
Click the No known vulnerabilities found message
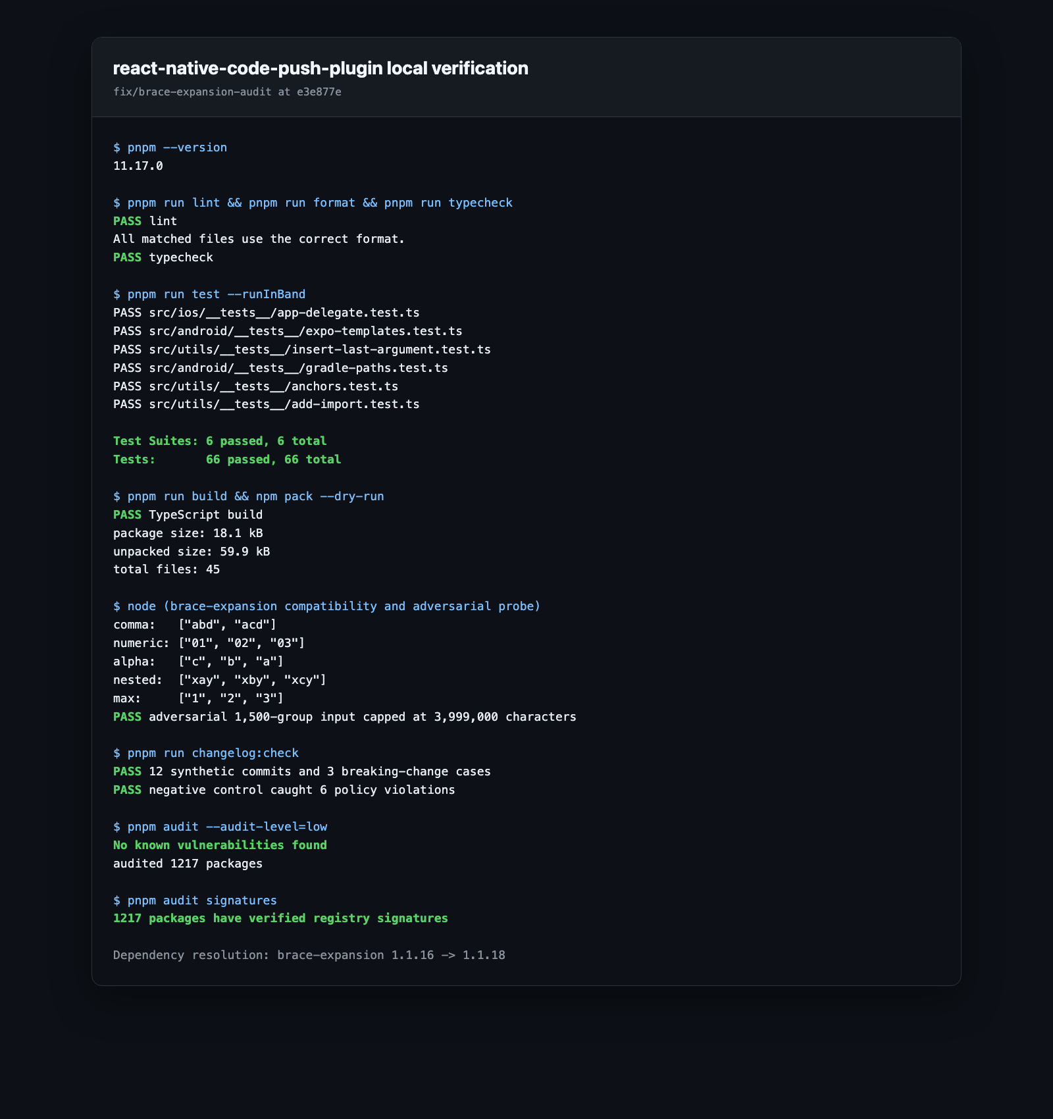tap(220, 845)
